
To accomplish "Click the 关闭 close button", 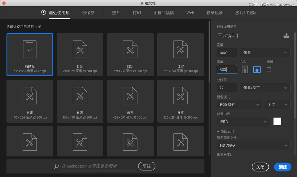I will point(260,167).
